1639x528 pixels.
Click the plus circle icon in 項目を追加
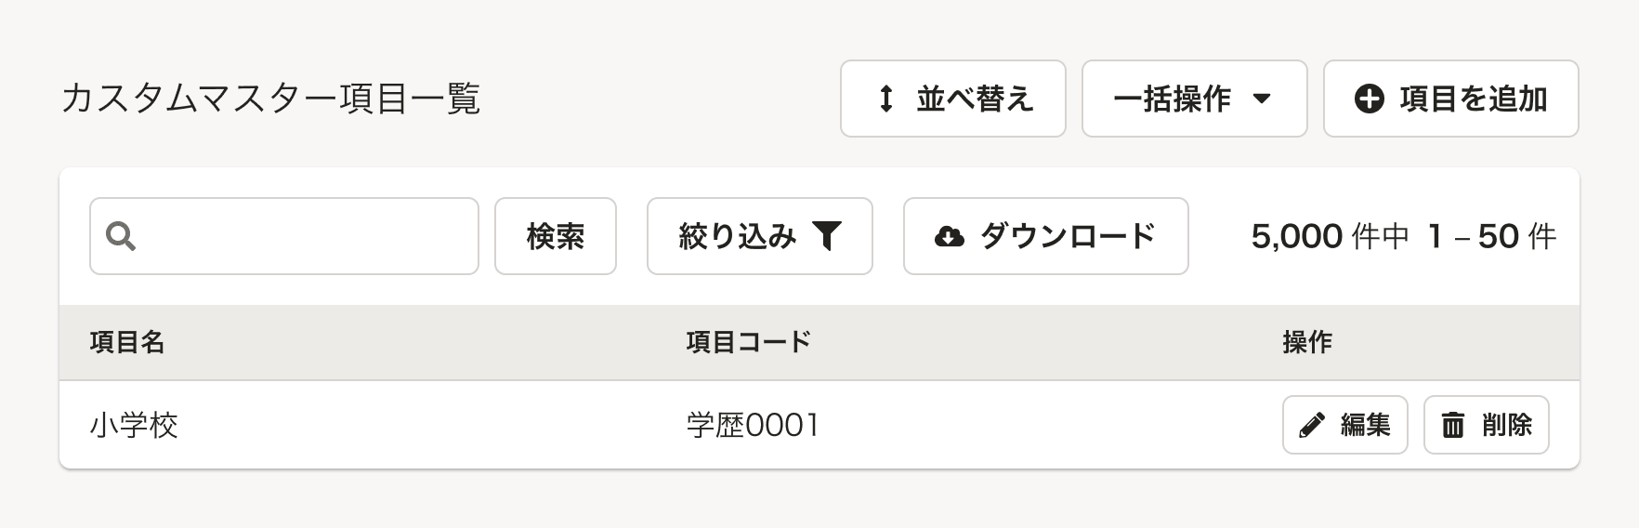(1369, 99)
